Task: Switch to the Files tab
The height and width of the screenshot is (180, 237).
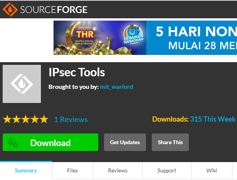Action: (73, 170)
